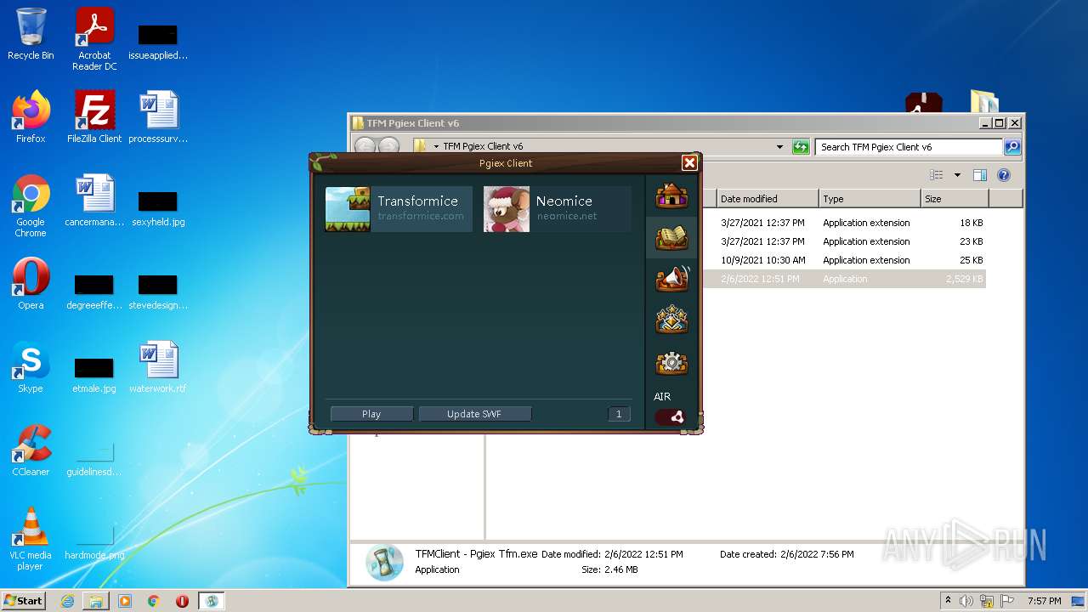Select the waterwork.rtf desktop file
Viewport: 1088px width, 612px height.
(158, 367)
